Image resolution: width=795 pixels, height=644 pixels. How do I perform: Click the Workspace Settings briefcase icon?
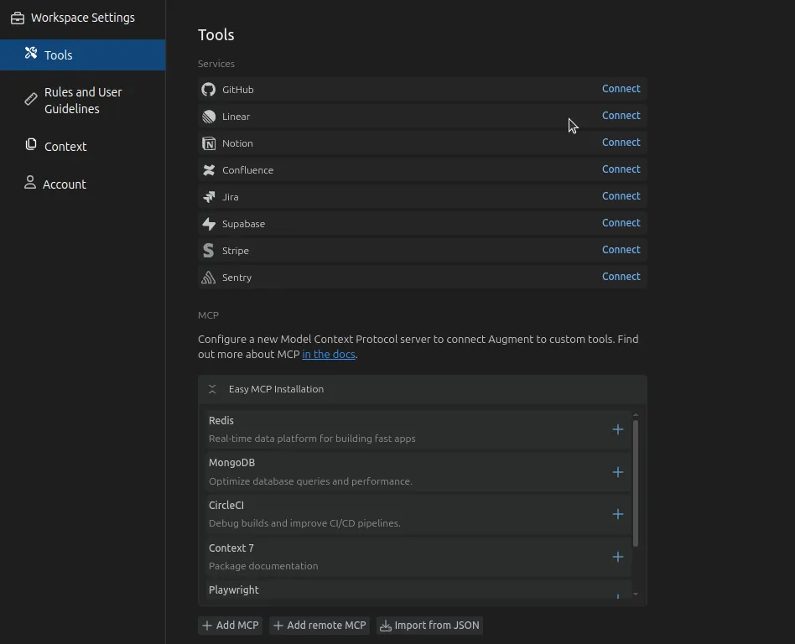click(18, 18)
